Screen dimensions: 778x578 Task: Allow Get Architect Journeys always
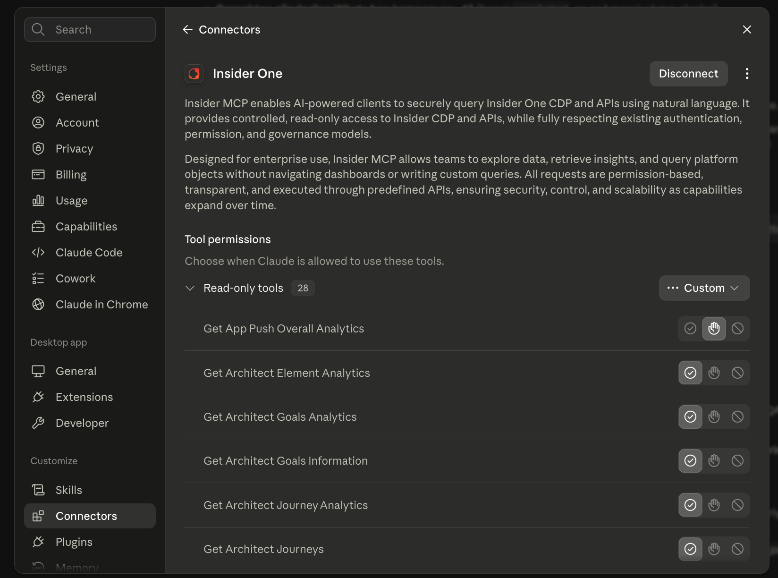coord(690,549)
